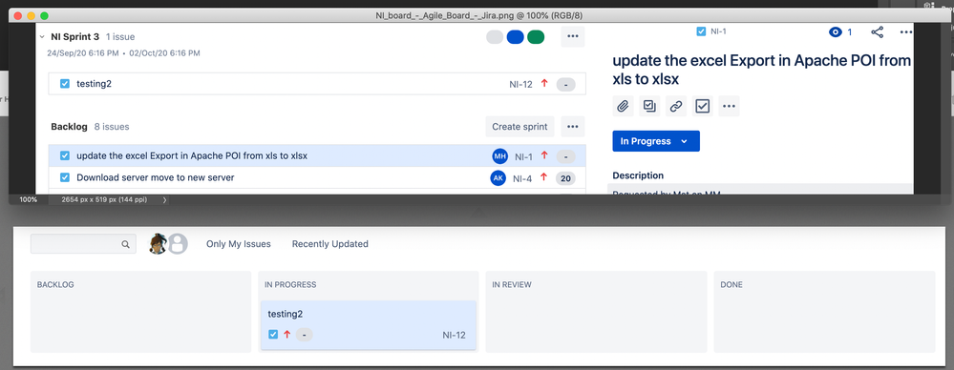954x370 pixels.
Task: Click the DONE column header
Action: coord(731,284)
